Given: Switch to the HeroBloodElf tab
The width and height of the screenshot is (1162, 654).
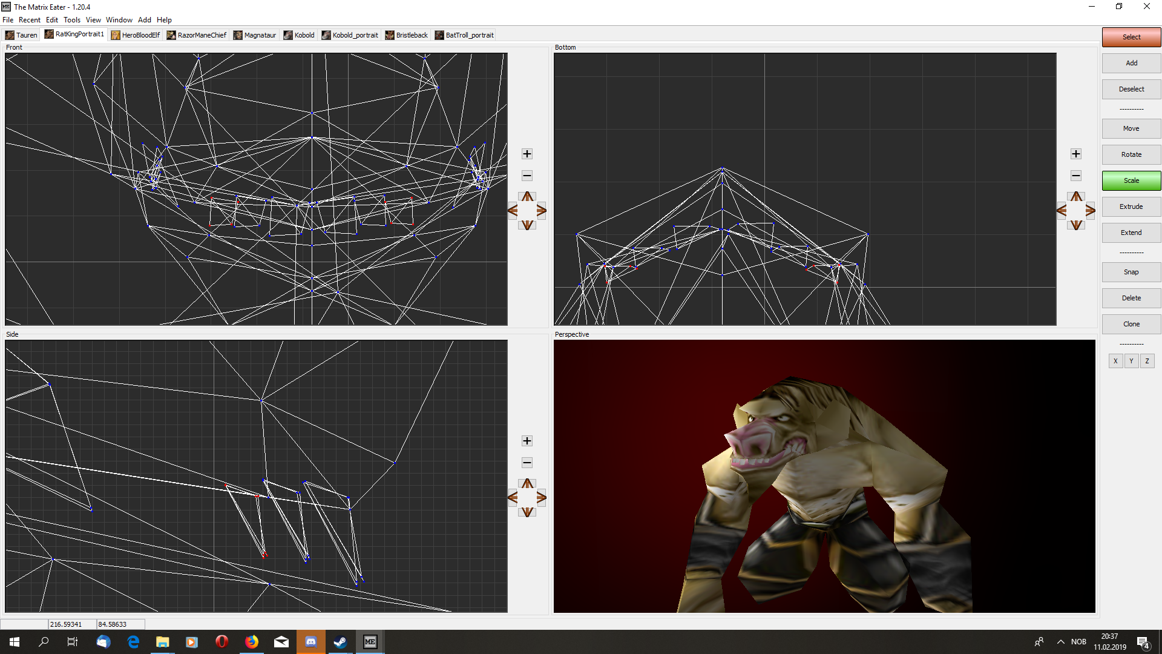Looking at the screenshot, I should click(x=136, y=35).
